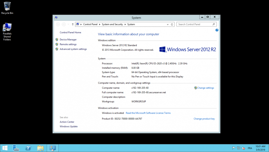Click the shield icon beside Device Manager
The width and height of the screenshot is (269, 152).
(57, 40)
